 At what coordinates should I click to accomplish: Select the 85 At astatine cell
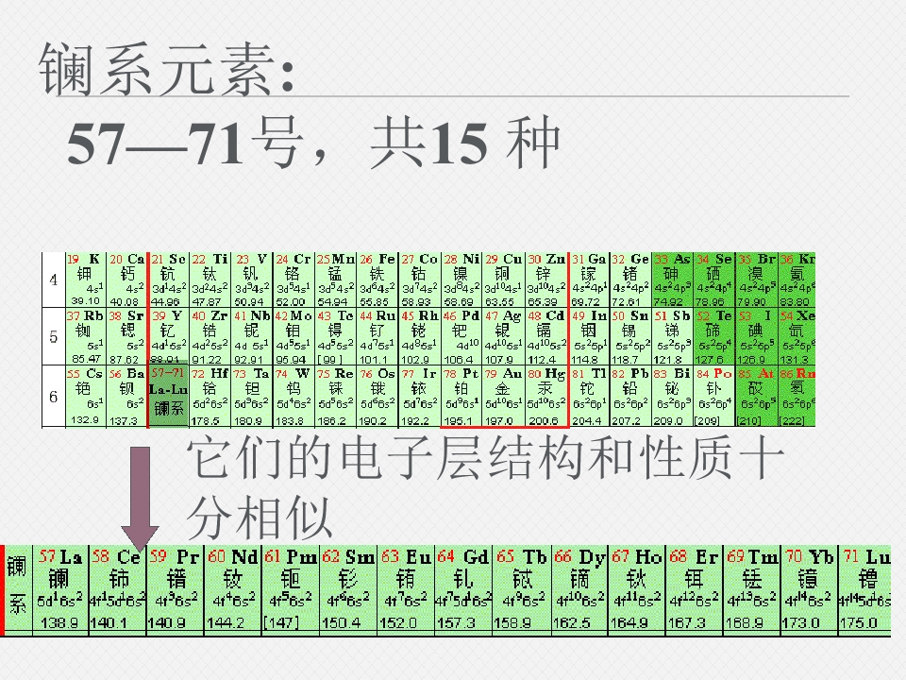[x=756, y=397]
